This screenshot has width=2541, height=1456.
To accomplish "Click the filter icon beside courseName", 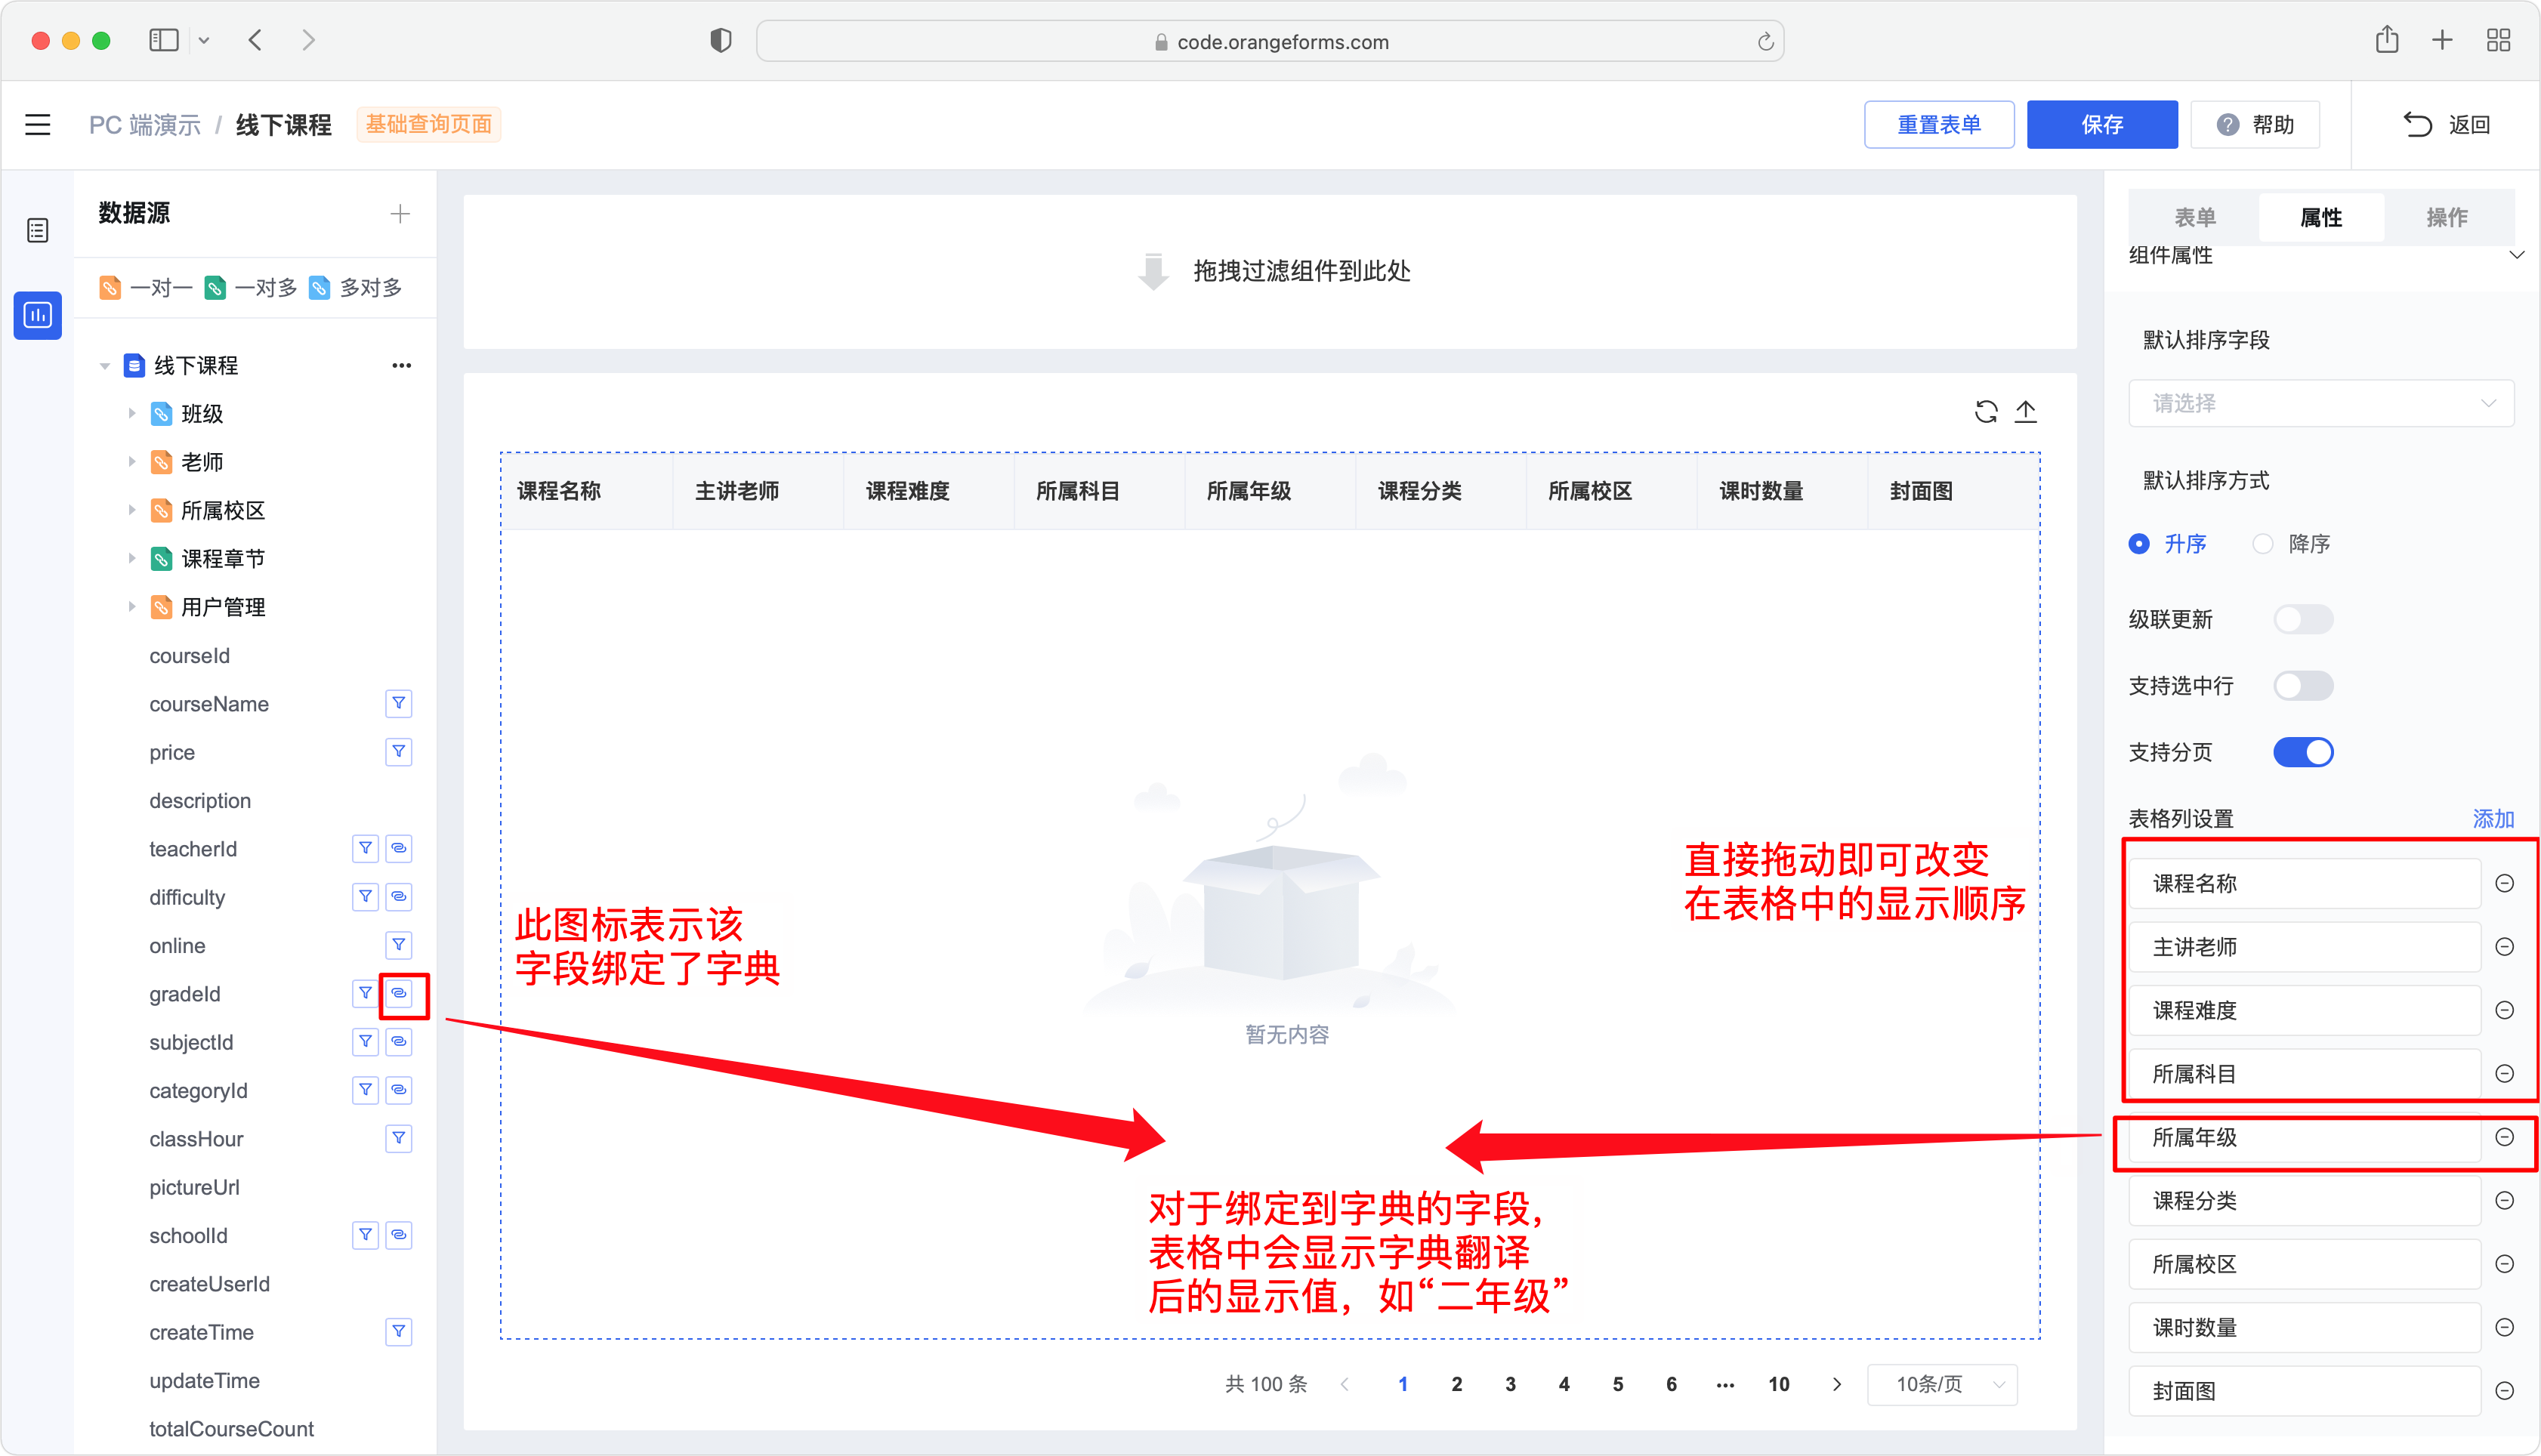I will (399, 704).
